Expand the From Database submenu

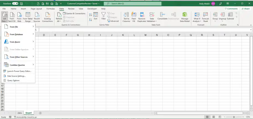click(x=18, y=34)
